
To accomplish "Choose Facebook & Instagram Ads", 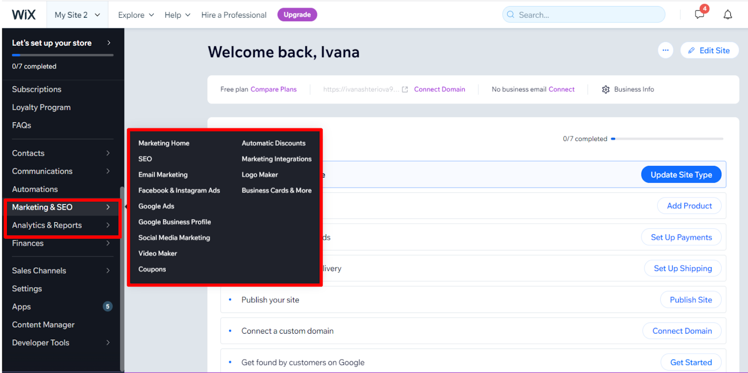I will (179, 190).
